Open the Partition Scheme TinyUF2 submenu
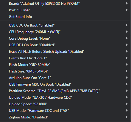 (x=65, y=91)
